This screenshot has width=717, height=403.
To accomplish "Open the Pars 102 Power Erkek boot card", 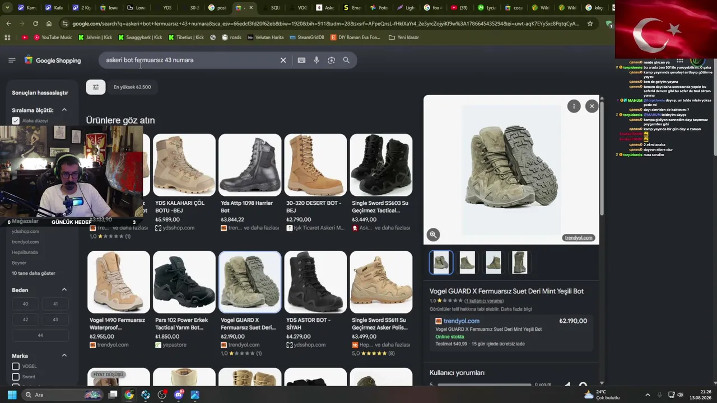I will coord(184,300).
